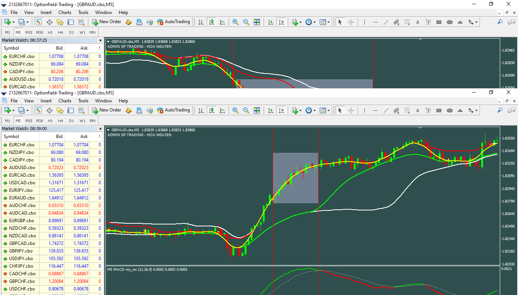Toggle Market Watch panel button in lower toolbar
The height and width of the screenshot is (295, 521).
pyautogui.click(x=38, y=110)
